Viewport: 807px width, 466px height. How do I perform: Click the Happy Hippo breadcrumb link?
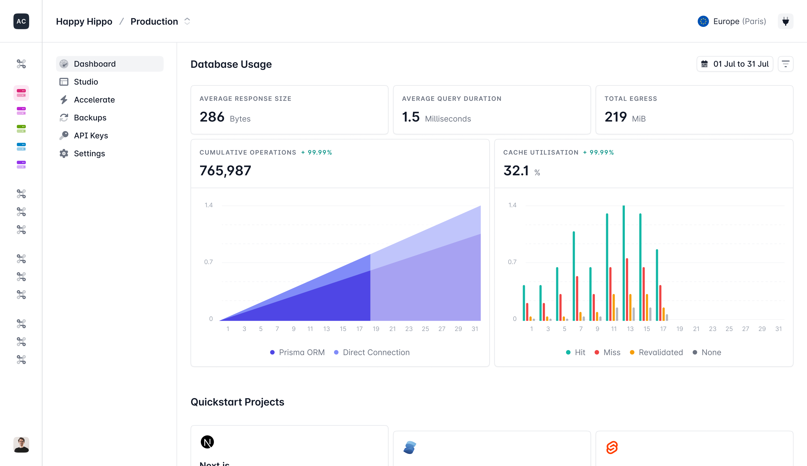pyautogui.click(x=84, y=22)
